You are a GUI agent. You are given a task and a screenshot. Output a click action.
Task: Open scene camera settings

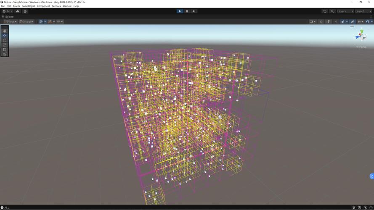361,21
